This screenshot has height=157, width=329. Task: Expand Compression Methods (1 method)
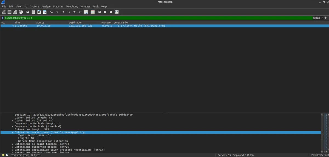pyautogui.click(x=13, y=127)
